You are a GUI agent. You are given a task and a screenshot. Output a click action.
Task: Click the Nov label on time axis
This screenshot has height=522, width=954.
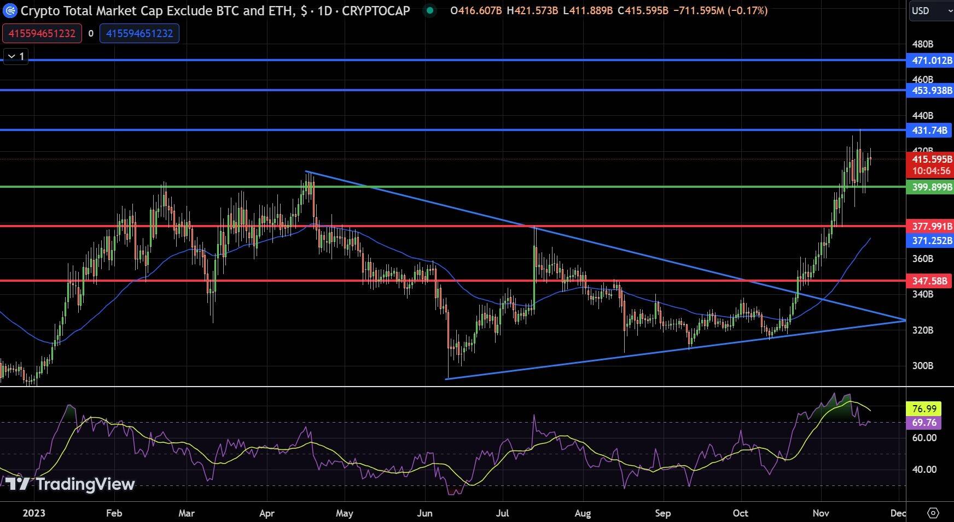click(821, 513)
